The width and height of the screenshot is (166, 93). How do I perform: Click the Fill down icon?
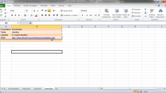tap(145, 13)
